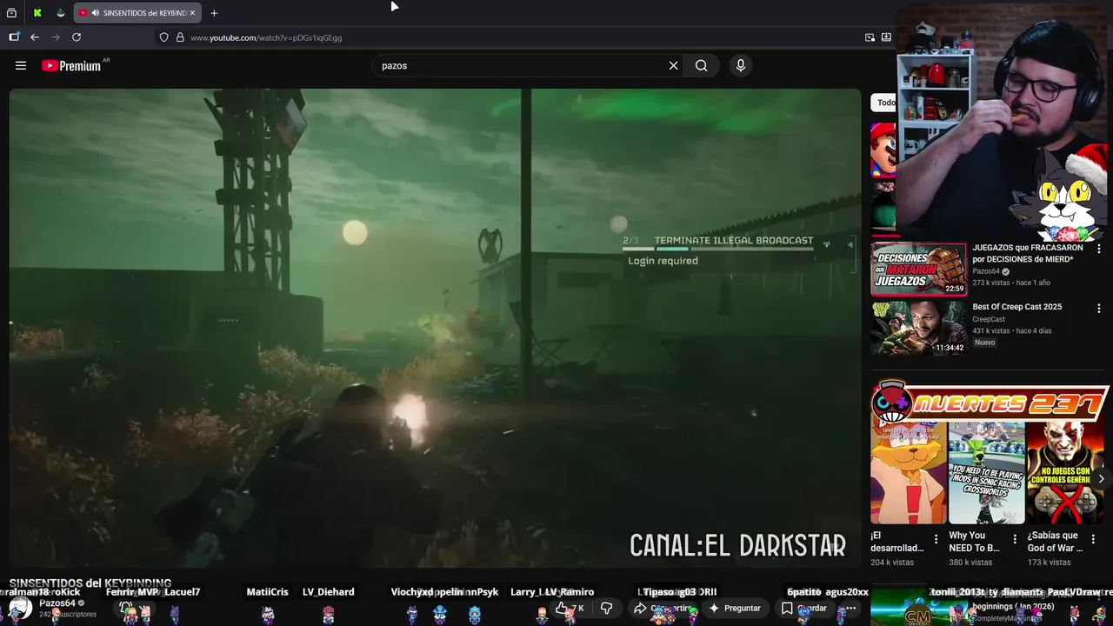The width and height of the screenshot is (1113, 626).
Task: Advance the Shorts shelf with the right chevron
Action: (1101, 479)
